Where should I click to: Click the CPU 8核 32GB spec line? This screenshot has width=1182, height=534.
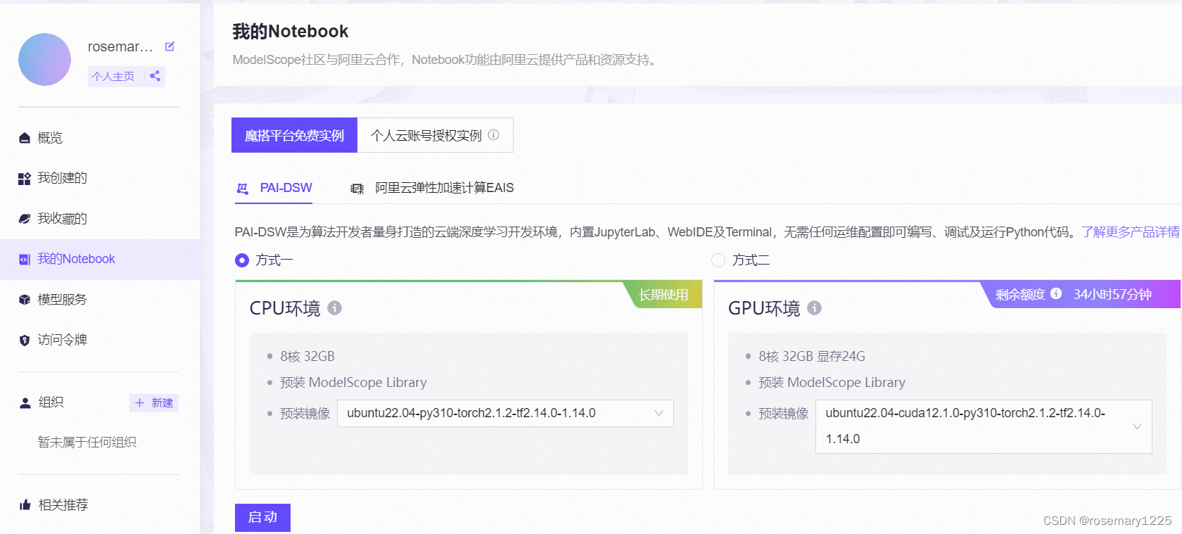click(x=307, y=357)
